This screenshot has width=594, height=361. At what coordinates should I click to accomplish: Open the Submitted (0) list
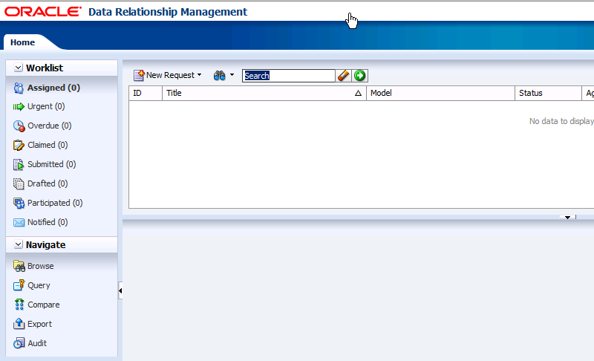coord(51,164)
